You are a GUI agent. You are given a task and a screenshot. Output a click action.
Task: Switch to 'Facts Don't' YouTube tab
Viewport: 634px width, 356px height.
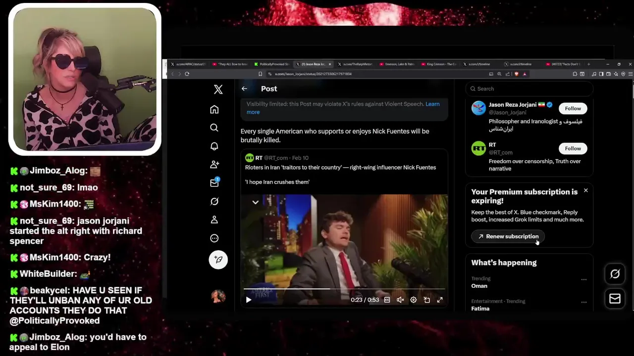tap(565, 64)
